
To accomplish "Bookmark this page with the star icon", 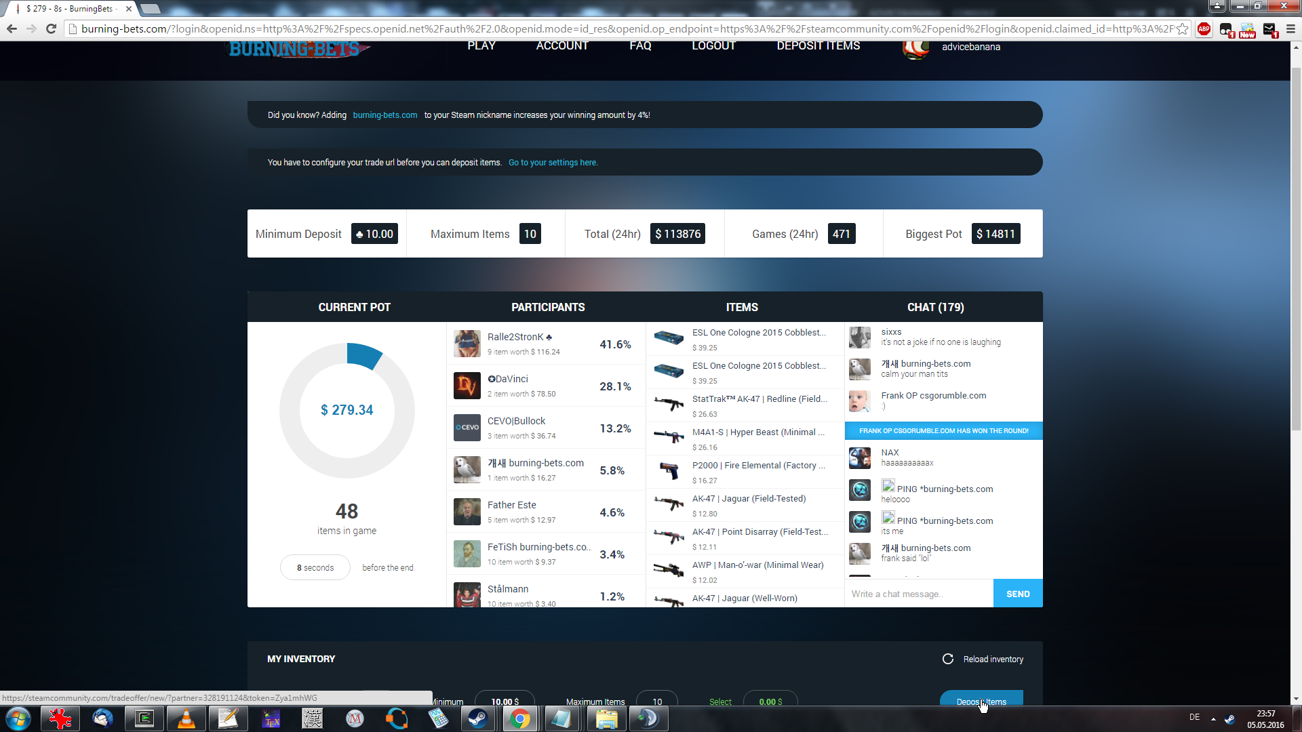I will [x=1183, y=29].
